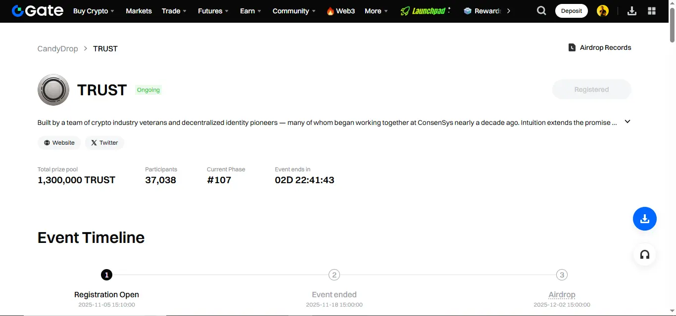Click the Event ended label
This screenshot has height=316, width=676.
(x=334, y=295)
